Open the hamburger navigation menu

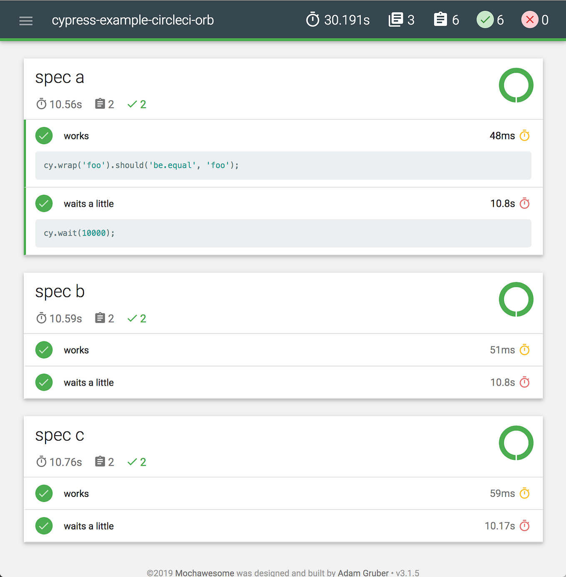pyautogui.click(x=26, y=20)
